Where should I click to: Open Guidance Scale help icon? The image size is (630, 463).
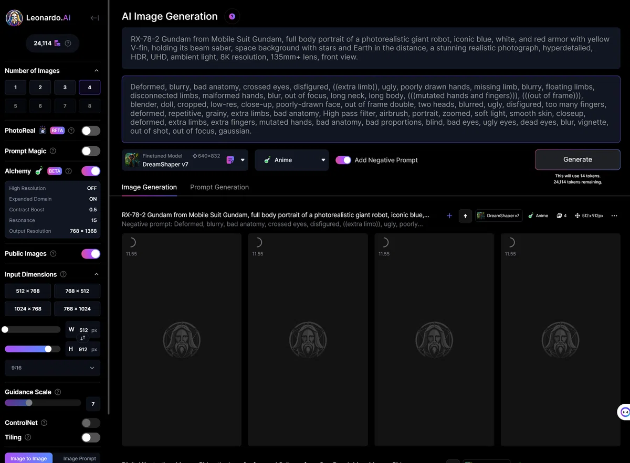pyautogui.click(x=58, y=392)
